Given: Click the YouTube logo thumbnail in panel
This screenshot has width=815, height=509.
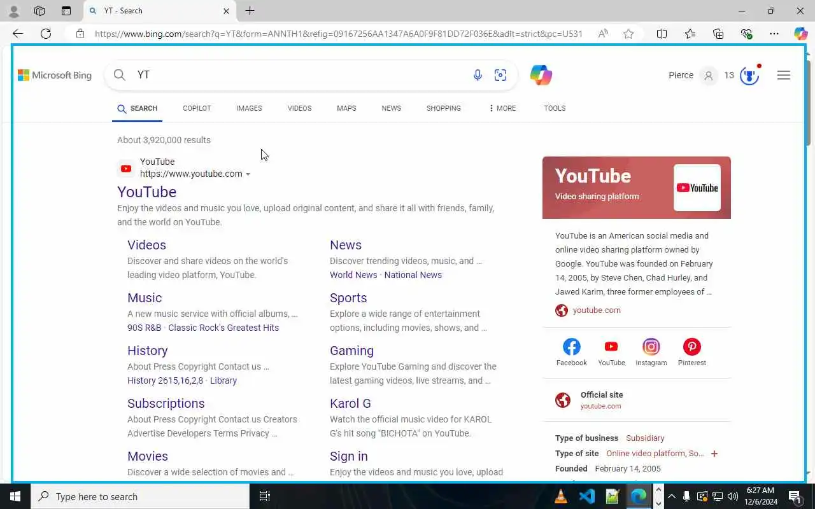Looking at the screenshot, I should click(697, 188).
